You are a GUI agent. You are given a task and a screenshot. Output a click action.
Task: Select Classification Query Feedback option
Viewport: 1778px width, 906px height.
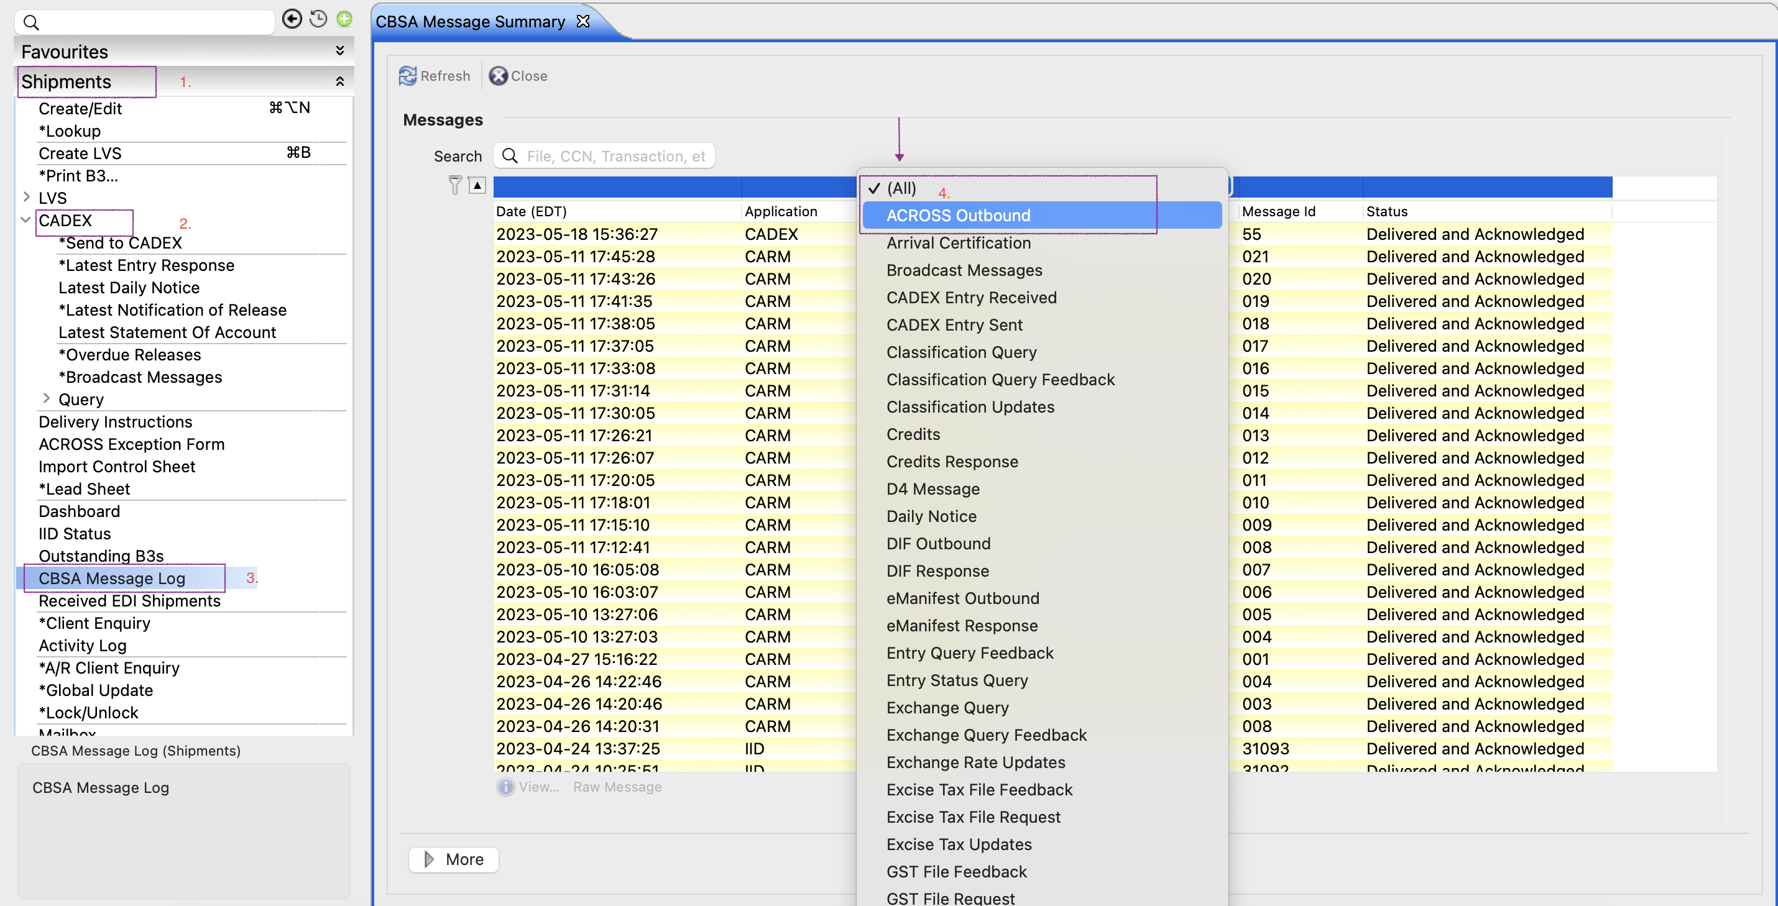(1000, 380)
